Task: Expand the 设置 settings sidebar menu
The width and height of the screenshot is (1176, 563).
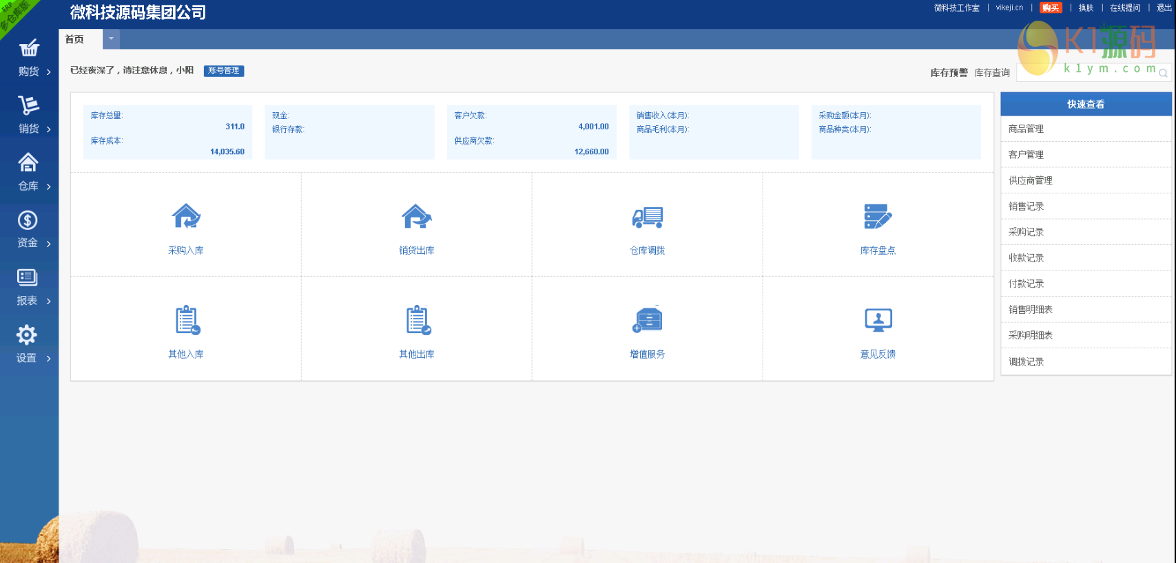Action: (29, 346)
